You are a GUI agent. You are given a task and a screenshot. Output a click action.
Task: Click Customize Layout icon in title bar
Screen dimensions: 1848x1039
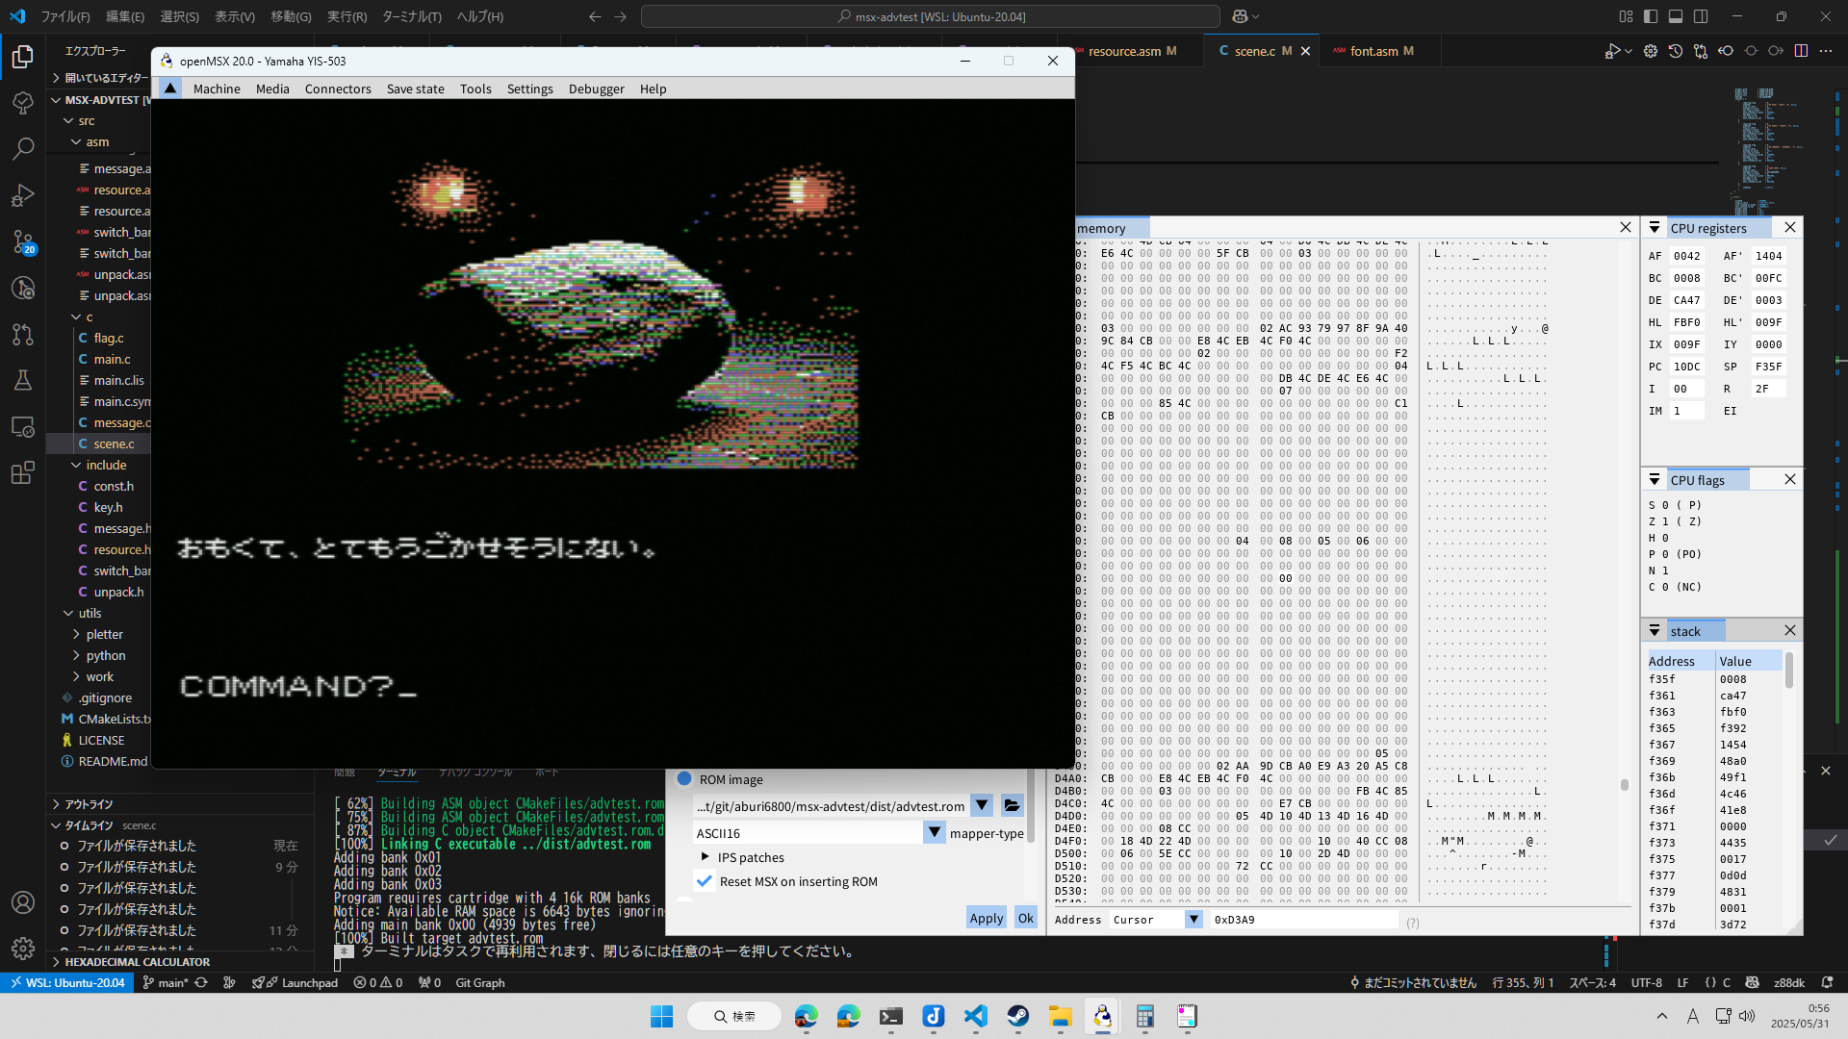tap(1626, 16)
